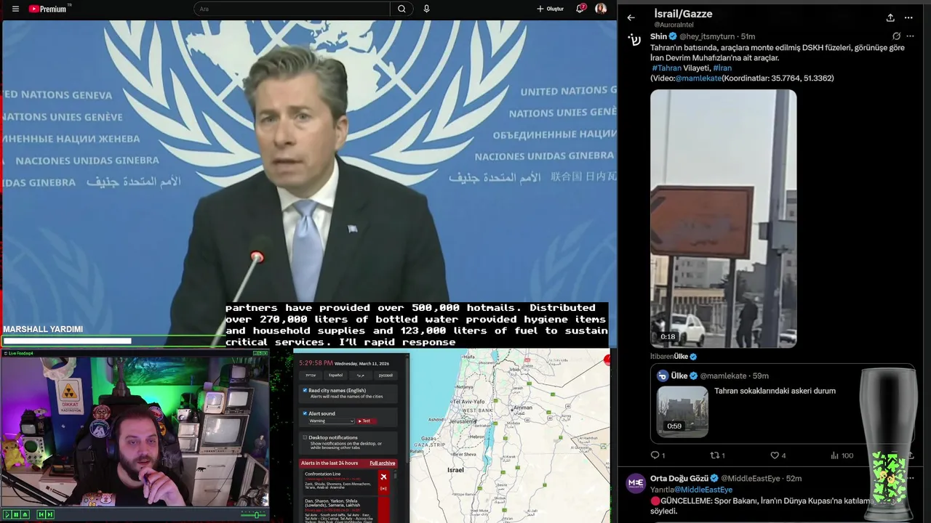Screen dimensions: 931x523
Task: Pause the Live Feed player
Action: [15, 514]
